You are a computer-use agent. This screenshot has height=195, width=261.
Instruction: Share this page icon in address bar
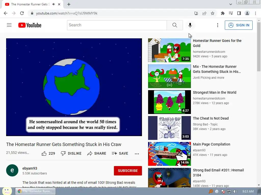[204, 13]
